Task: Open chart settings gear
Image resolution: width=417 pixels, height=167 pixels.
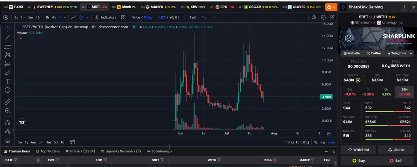Action: tap(323, 17)
